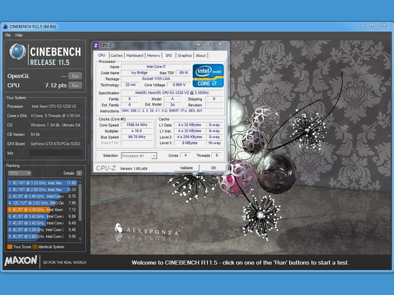Click the OS field showing Windows 7
Viewport: 394px width, 295px height.
coord(55,125)
